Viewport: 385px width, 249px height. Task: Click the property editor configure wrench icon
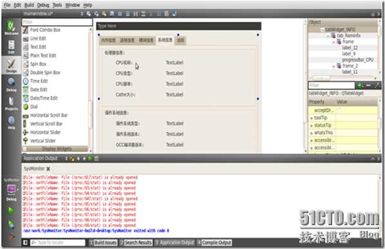(377, 86)
